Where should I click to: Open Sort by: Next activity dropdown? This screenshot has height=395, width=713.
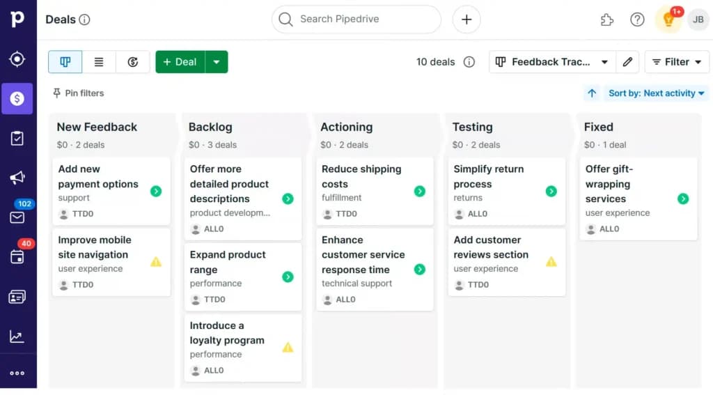tap(656, 93)
